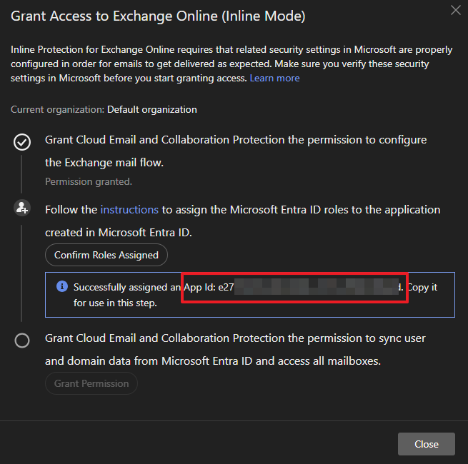Viewport: 468px width, 464px height.
Task: Click the Permission granted status text
Action: point(89,181)
